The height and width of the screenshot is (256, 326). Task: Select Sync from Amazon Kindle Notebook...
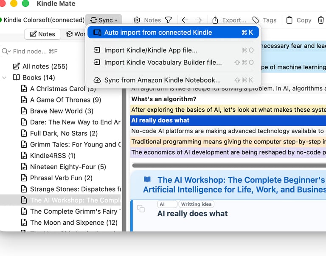tap(173, 80)
